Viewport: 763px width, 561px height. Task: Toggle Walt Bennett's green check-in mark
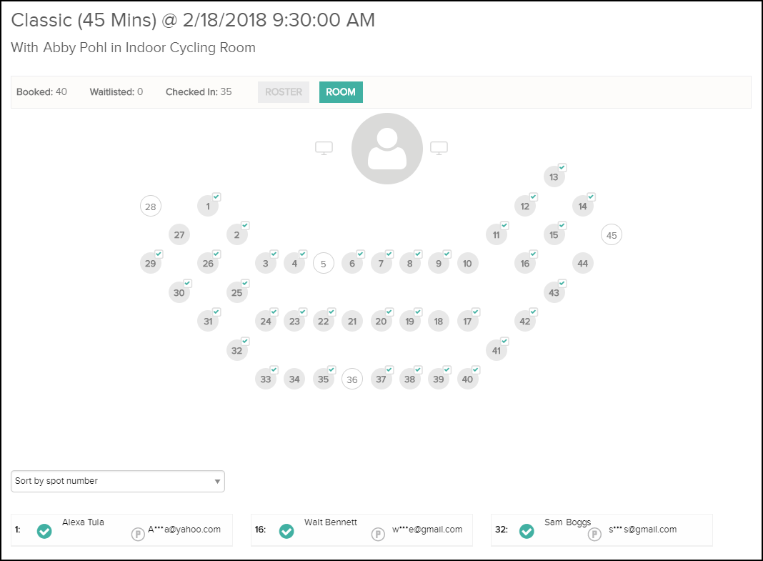(286, 531)
